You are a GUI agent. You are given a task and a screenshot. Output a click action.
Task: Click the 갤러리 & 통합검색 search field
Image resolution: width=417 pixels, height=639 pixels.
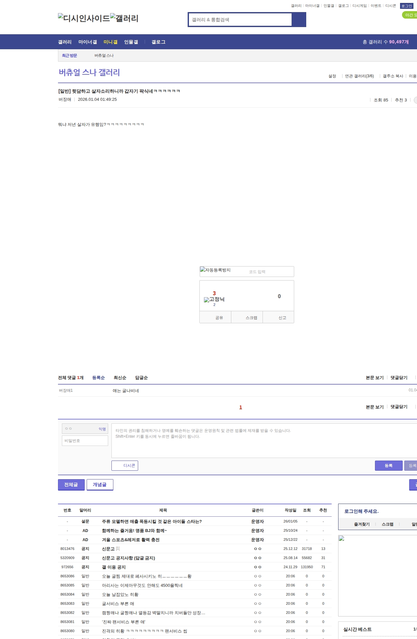point(240,20)
